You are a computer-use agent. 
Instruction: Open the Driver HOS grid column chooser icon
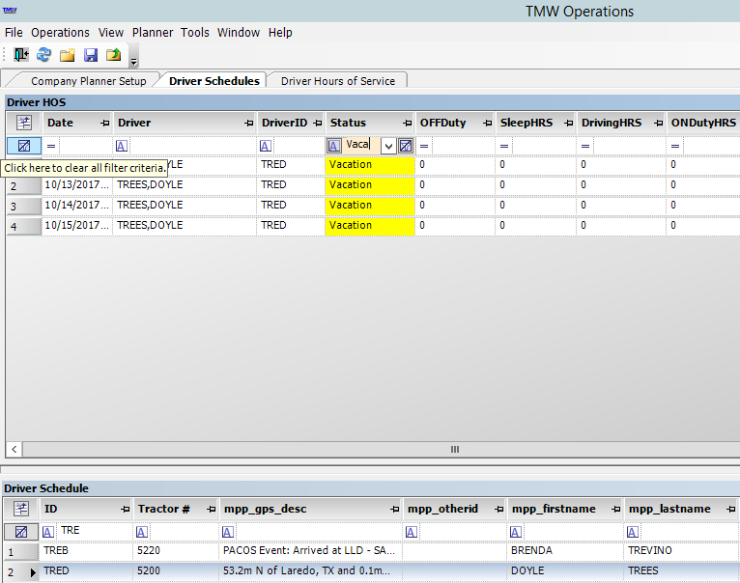point(24,123)
